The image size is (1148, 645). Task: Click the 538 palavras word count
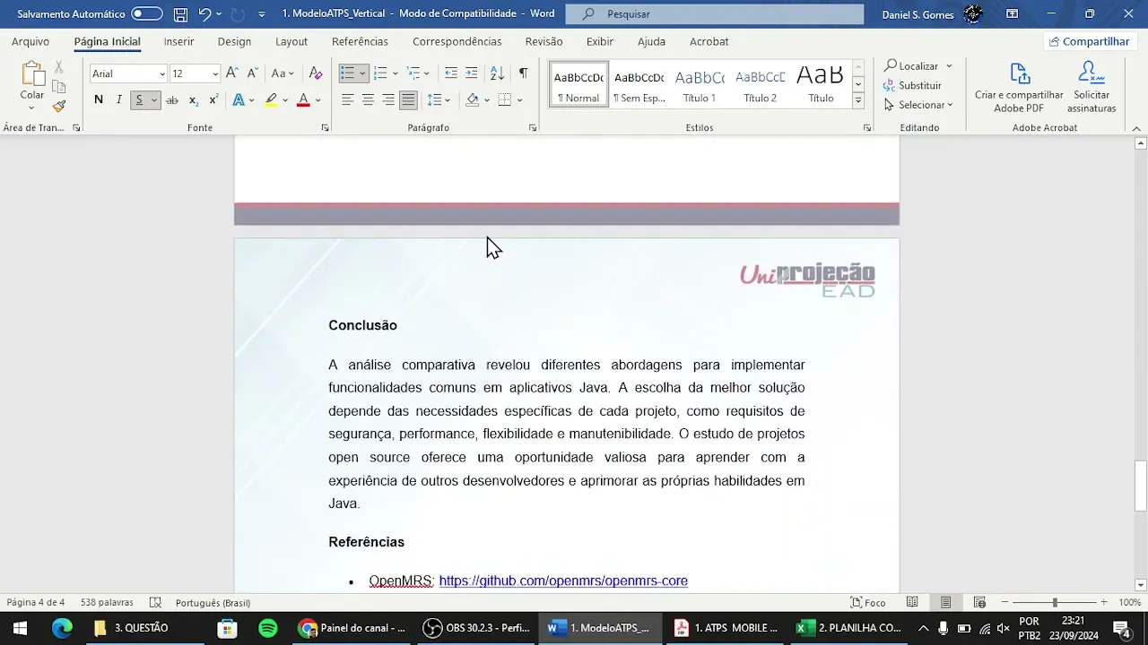click(x=107, y=602)
